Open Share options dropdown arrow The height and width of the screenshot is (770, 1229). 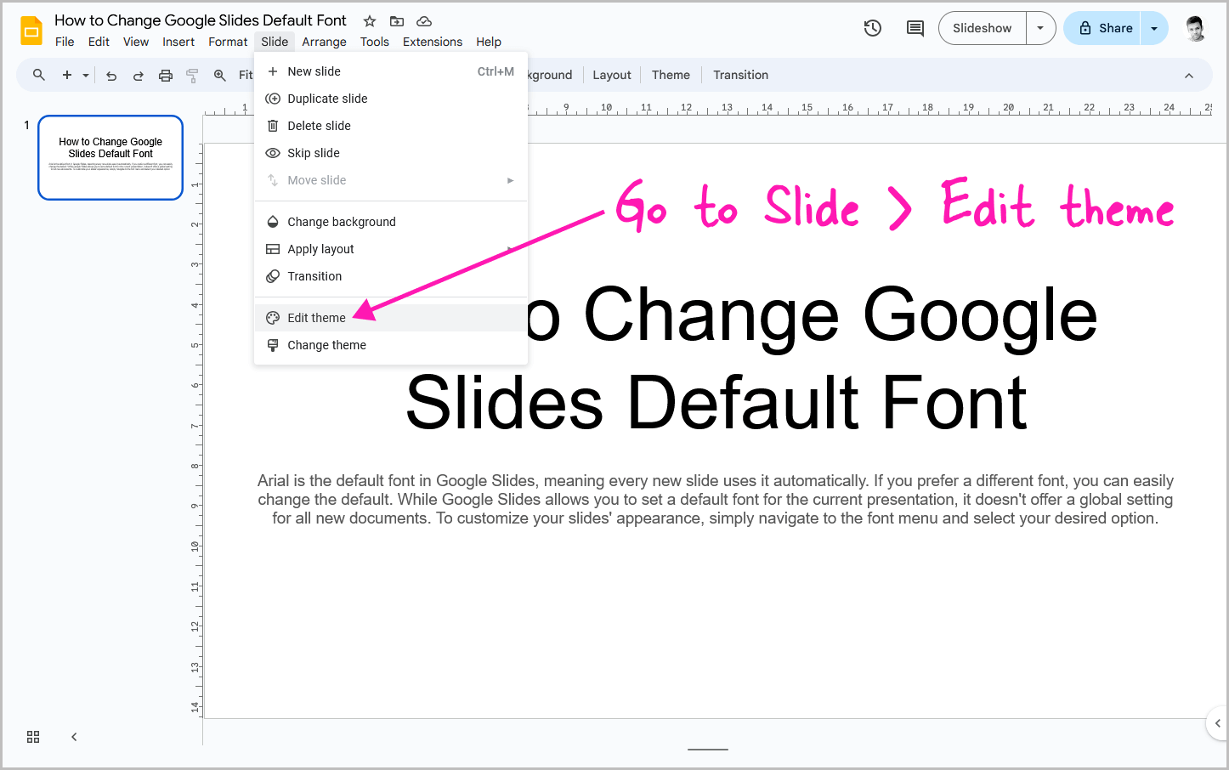[1154, 28]
